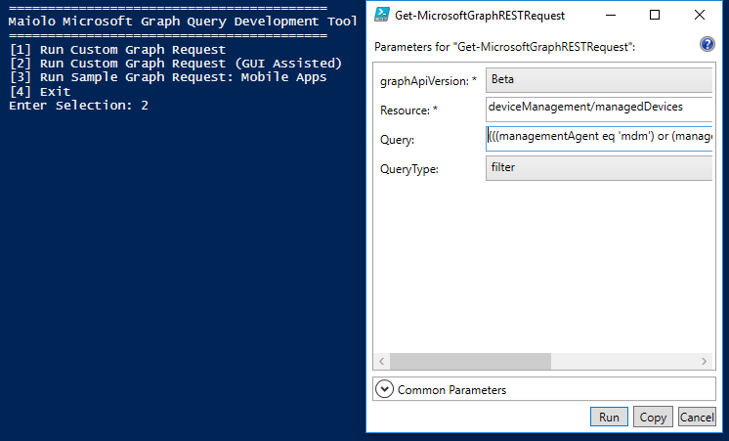Click the 'Parameters for' description text
Image resolution: width=729 pixels, height=441 pixels.
pyautogui.click(x=504, y=47)
